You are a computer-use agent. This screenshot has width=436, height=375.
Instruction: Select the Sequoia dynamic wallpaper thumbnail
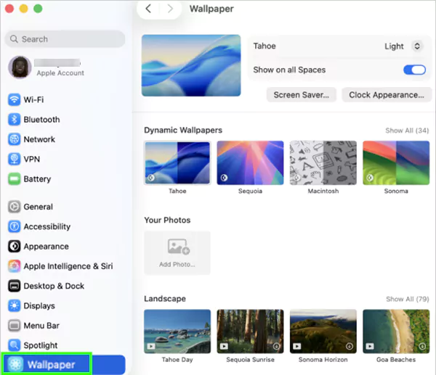tap(250, 163)
